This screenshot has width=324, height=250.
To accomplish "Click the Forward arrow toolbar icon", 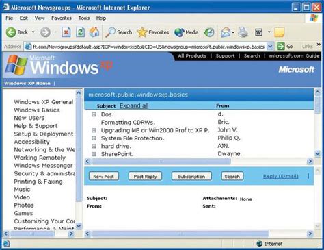I will coord(45,32).
